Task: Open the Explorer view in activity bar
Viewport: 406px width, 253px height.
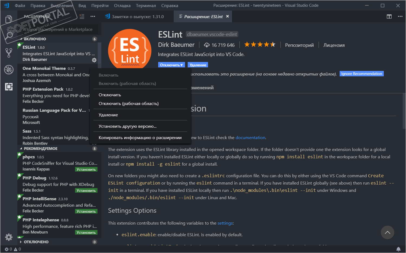Action: click(9, 19)
